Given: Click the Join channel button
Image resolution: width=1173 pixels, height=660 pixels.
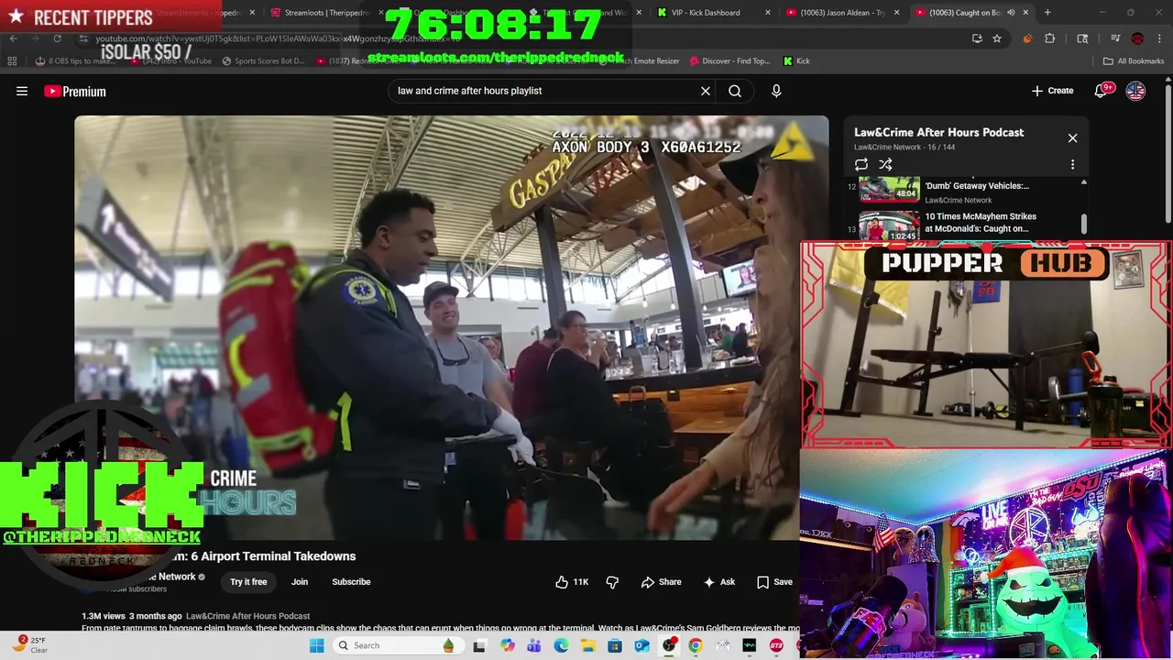Looking at the screenshot, I should click(300, 582).
